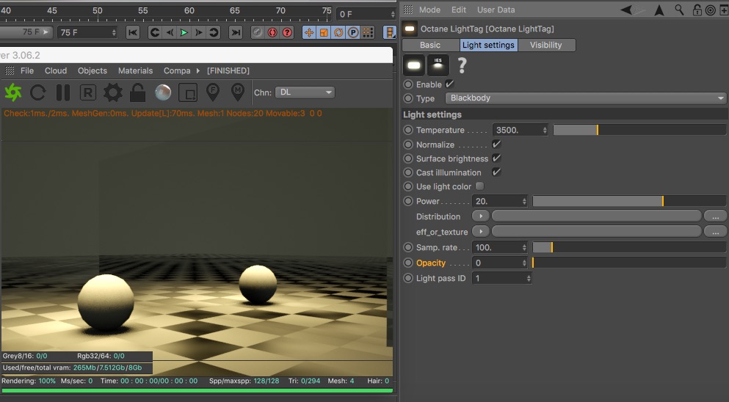Viewport: 729px width, 402px height.
Task: Click the eff_or_texture browse ellipsis button
Action: tap(714, 232)
